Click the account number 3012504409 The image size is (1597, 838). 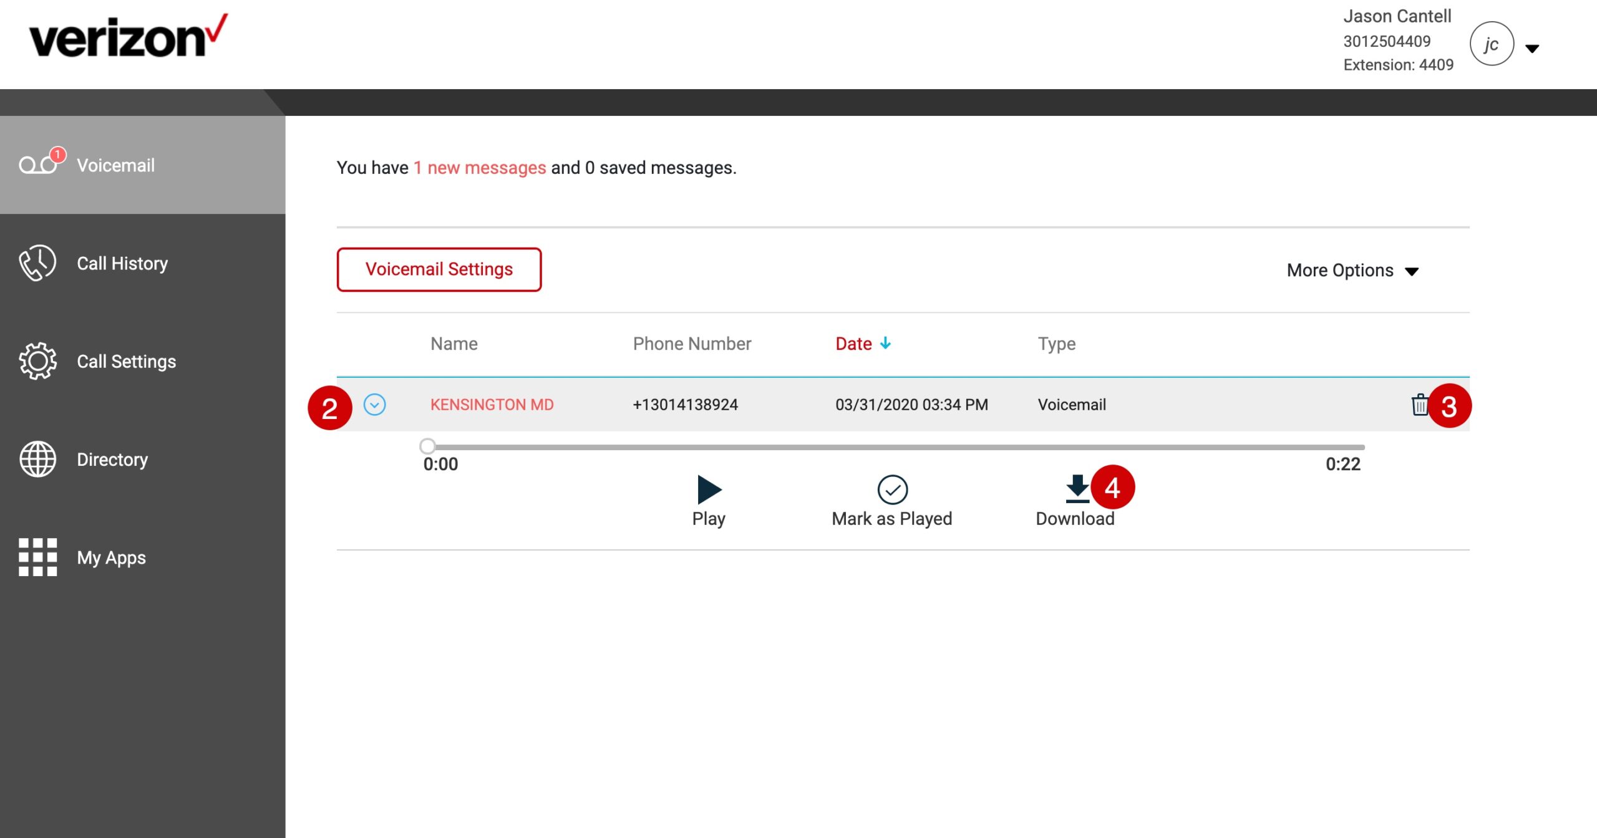click(1387, 41)
